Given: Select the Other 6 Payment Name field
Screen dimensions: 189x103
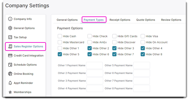Looking at the screenshot, I should 142,73.
